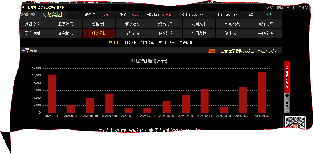This screenshot has width=313, height=154.
Task: Switch to 研究报告 tab
Action: click(66, 33)
